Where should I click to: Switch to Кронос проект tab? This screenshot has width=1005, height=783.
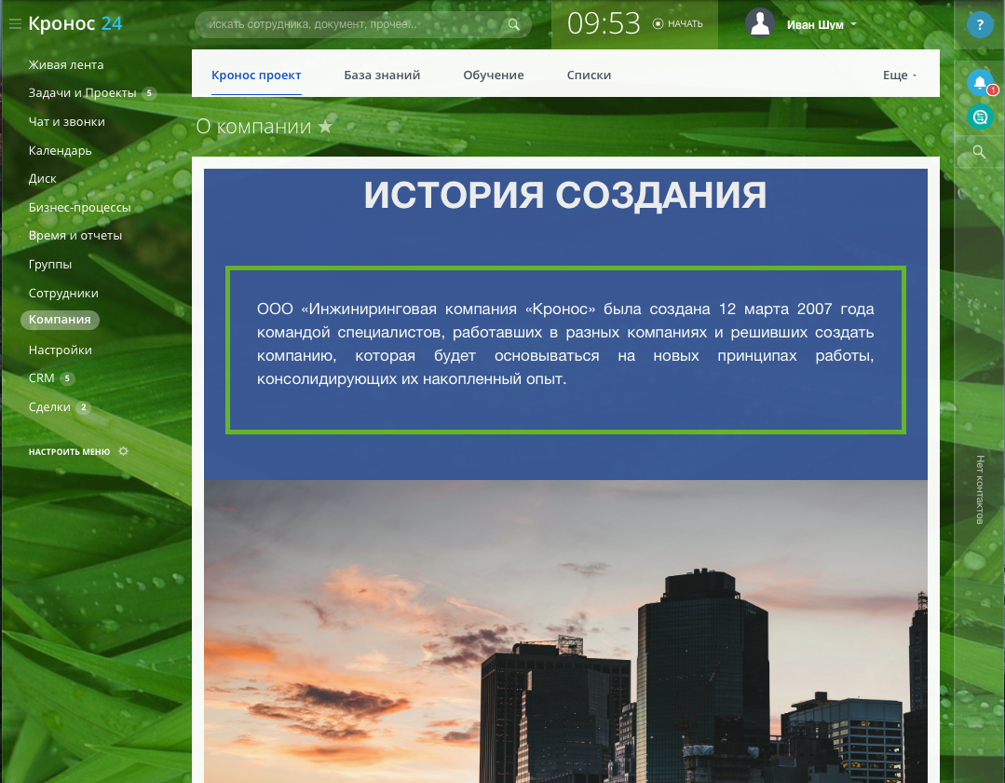coord(256,75)
